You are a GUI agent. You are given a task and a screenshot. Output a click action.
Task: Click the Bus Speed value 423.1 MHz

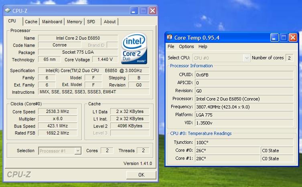(x=58, y=126)
